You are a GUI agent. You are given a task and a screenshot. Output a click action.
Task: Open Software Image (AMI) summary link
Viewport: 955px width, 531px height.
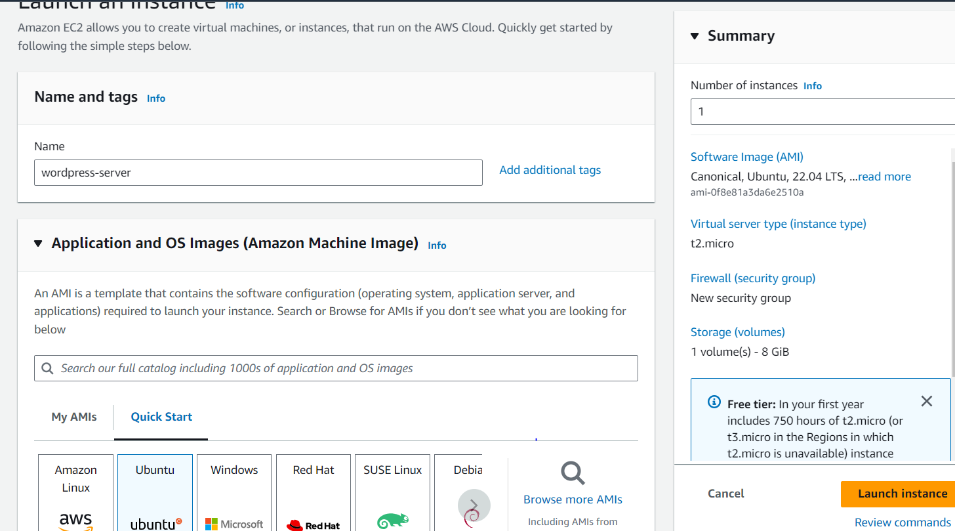[747, 157]
